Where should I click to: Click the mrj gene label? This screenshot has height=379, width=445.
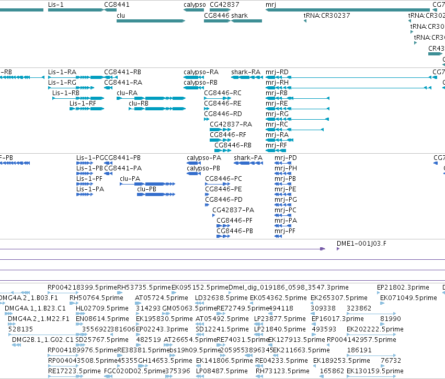click(271, 5)
